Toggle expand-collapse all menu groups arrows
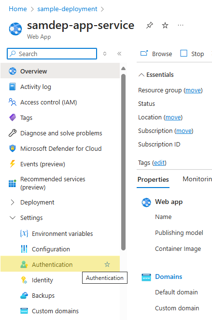 pyautogui.click(x=105, y=54)
